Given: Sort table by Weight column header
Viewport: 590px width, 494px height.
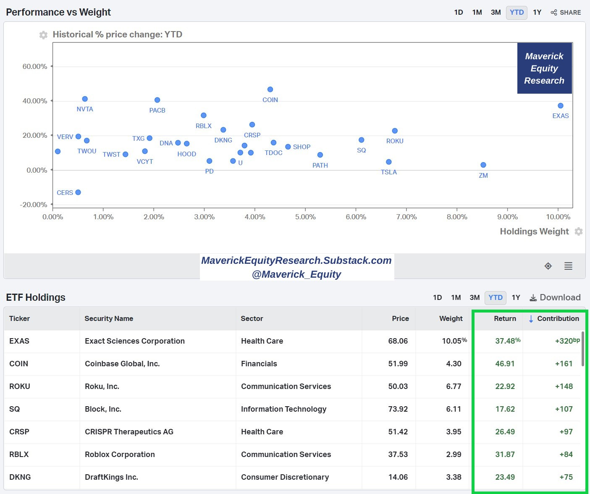Looking at the screenshot, I should click(451, 318).
